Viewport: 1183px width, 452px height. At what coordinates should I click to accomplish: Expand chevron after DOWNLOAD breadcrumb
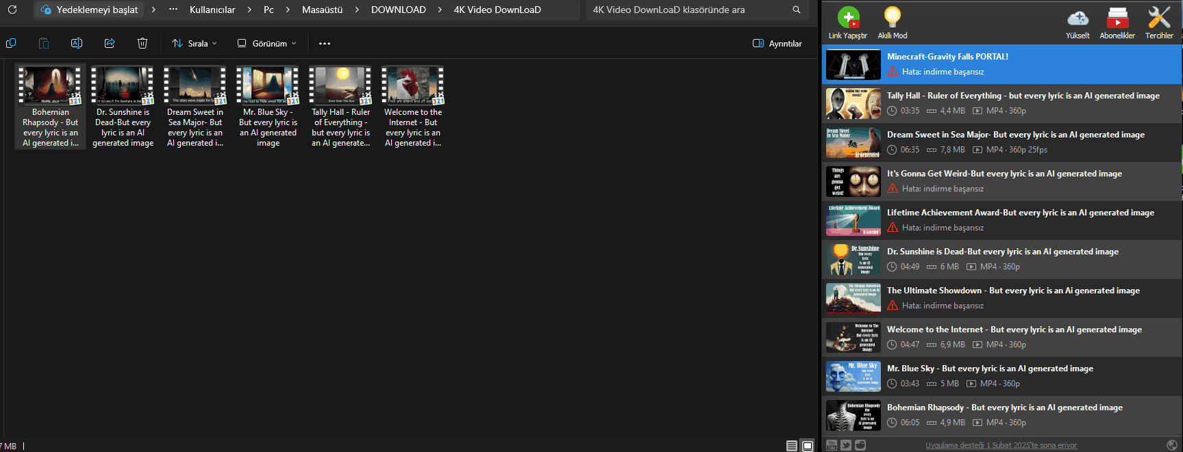pyautogui.click(x=440, y=10)
